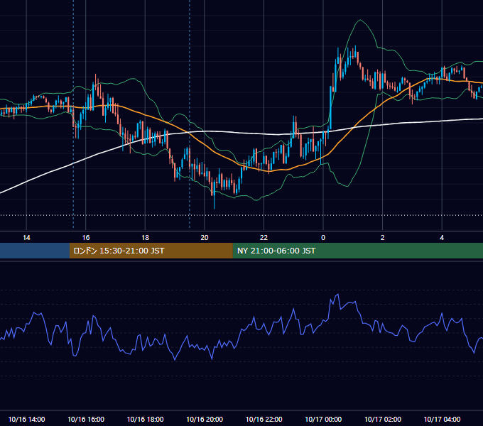Click the '10/17 02:00' time label
Viewport: 483px width, 426px height.
[x=383, y=419]
